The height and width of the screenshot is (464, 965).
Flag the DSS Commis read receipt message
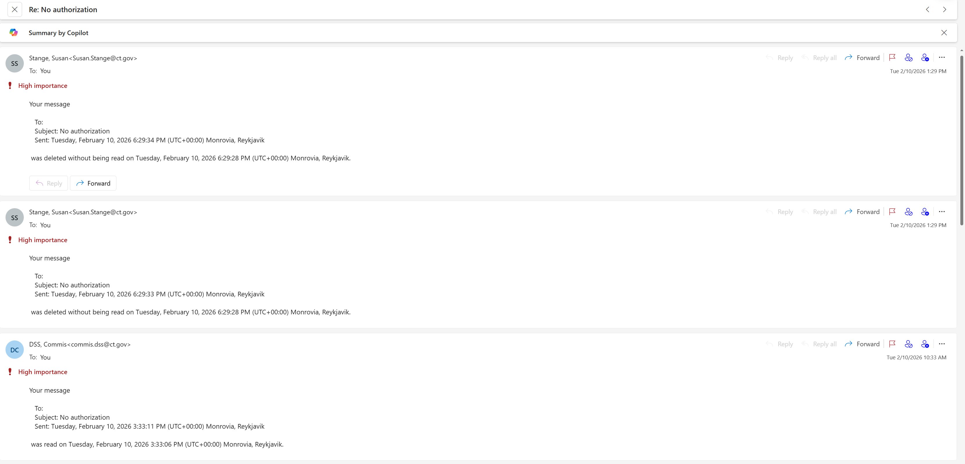(892, 344)
